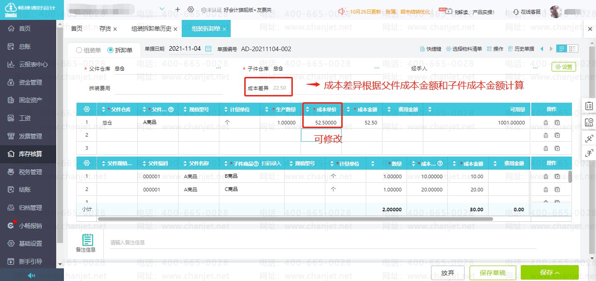Image resolution: width=596 pixels, height=281 pixels.
Task: Copy row 1 in the 父件 table
Action: pos(557,123)
